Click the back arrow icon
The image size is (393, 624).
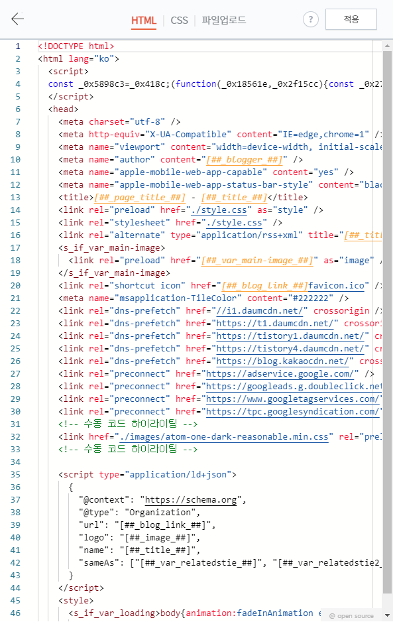(x=17, y=19)
